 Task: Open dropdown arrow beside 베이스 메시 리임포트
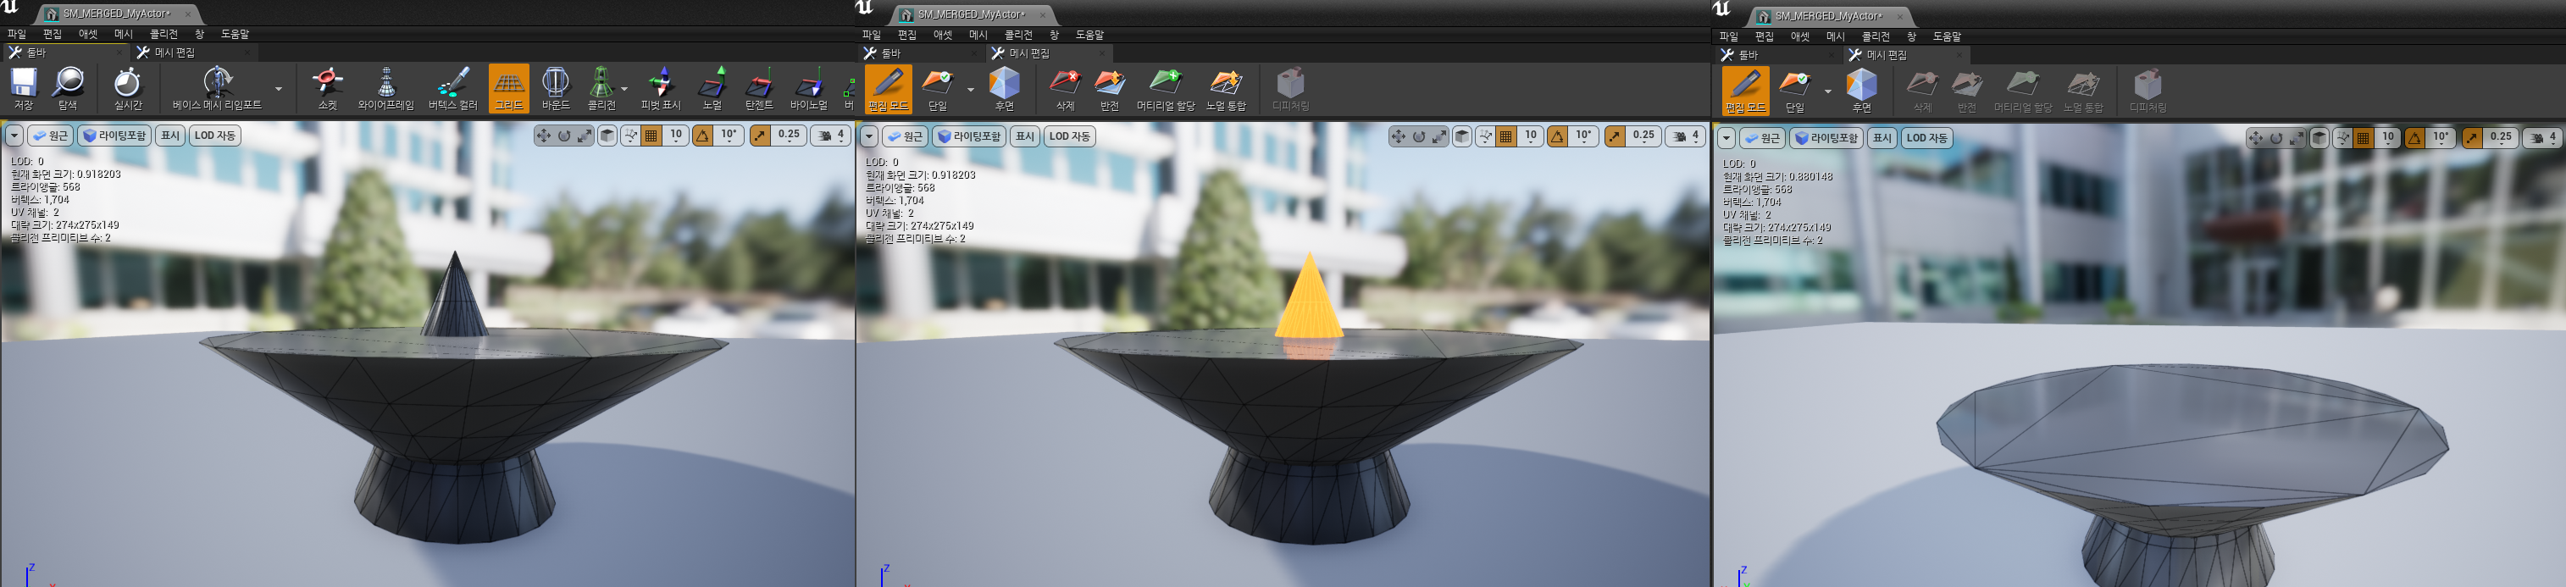click(x=279, y=89)
